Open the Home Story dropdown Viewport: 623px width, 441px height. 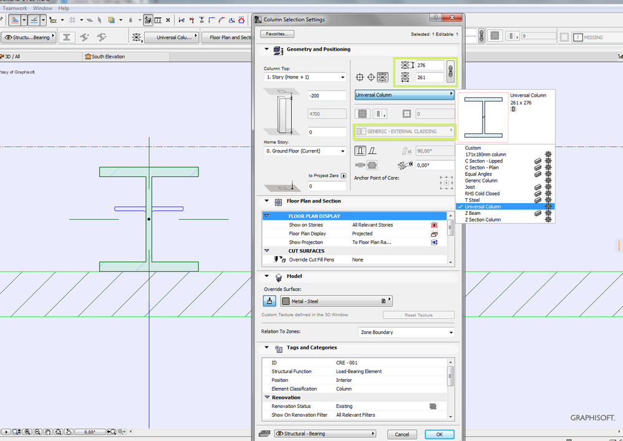305,151
